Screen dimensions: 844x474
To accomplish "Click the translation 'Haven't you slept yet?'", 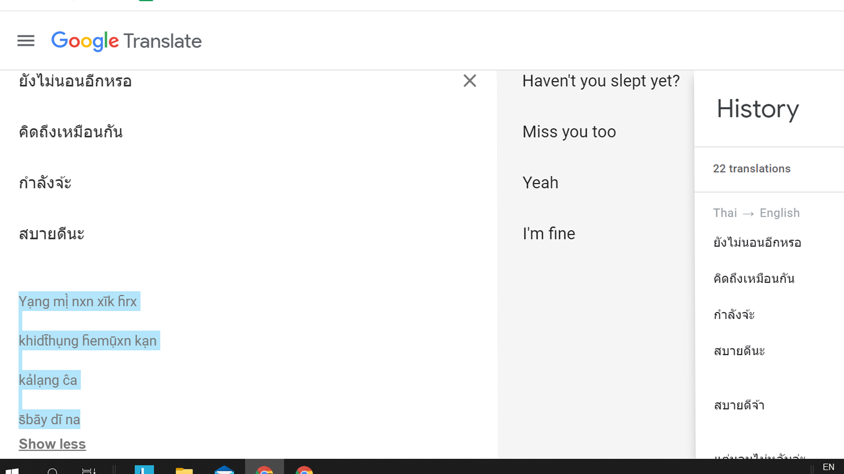I will (601, 81).
